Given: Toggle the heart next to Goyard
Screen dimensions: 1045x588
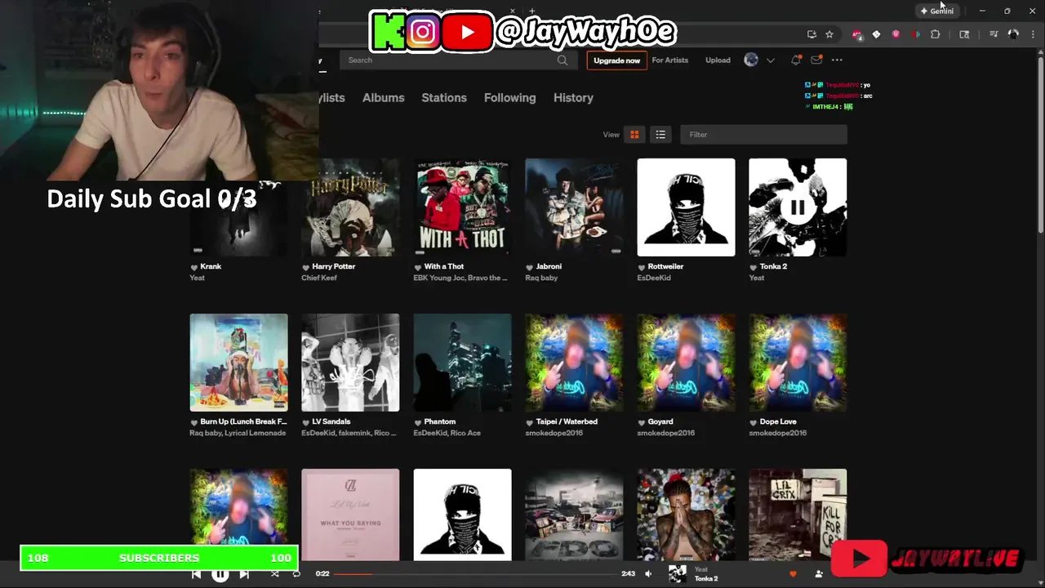Looking at the screenshot, I should pos(642,422).
